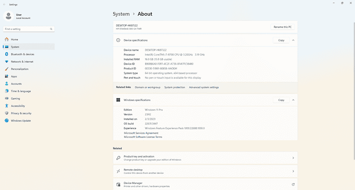Viewport: 355px width, 190px height.
Task: Go to Bluetooth & devices settings
Action: [29, 54]
